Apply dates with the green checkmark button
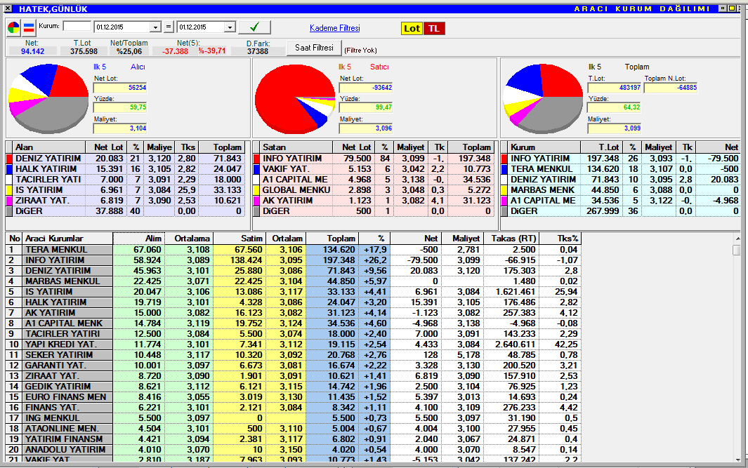This screenshot has width=748, height=468. [254, 27]
